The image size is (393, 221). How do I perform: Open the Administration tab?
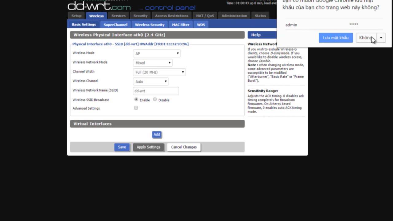tap(234, 16)
